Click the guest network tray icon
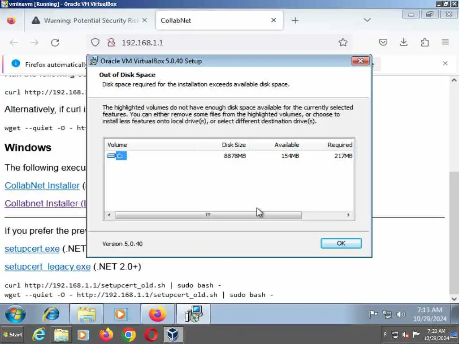 pos(387,314)
